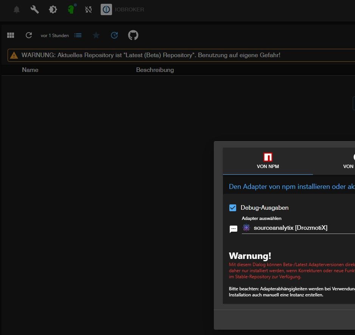The height and width of the screenshot is (335, 355).
Task: Click the ioBroker logo icon
Action: (x=106, y=9)
